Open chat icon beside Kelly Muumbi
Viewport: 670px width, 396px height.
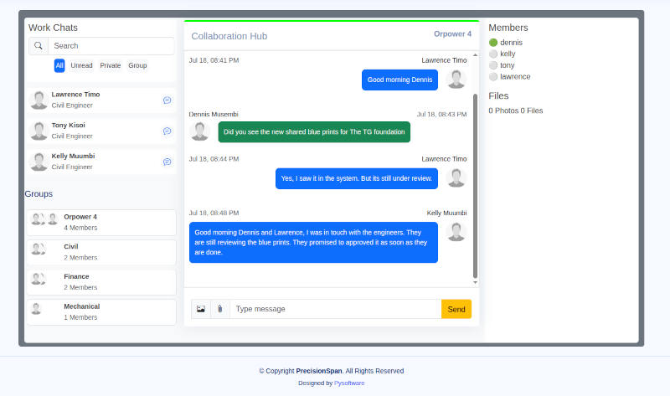coord(167,162)
